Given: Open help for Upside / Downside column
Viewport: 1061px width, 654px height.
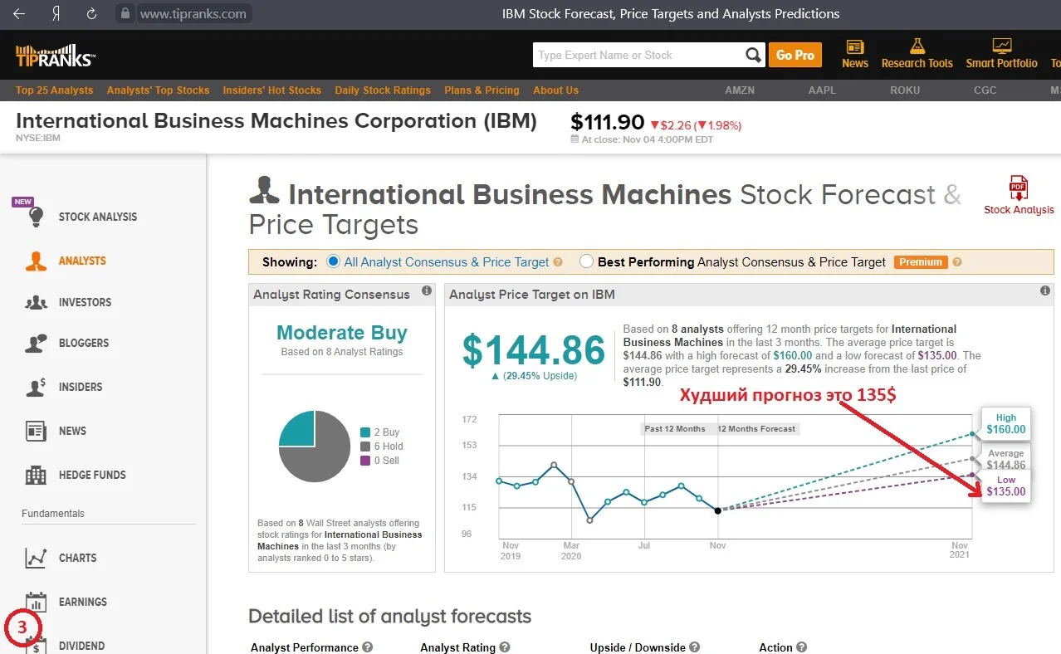Looking at the screenshot, I should tap(695, 647).
